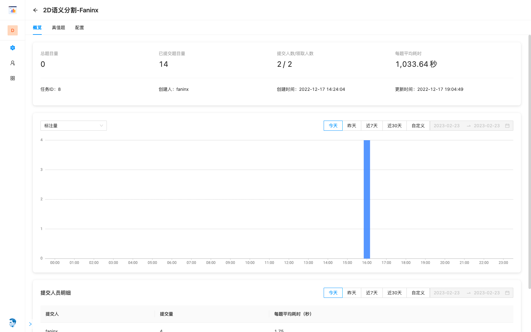The height and width of the screenshot is (332, 531).
Task: Switch to the 真值题 tab
Action: tap(58, 28)
